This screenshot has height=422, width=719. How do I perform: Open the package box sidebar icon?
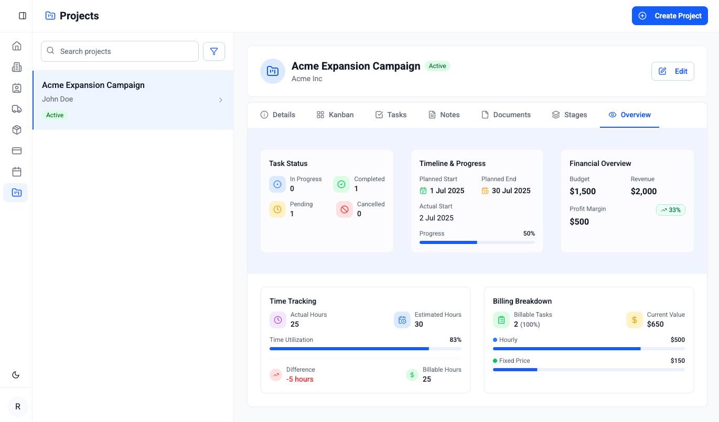[16, 130]
